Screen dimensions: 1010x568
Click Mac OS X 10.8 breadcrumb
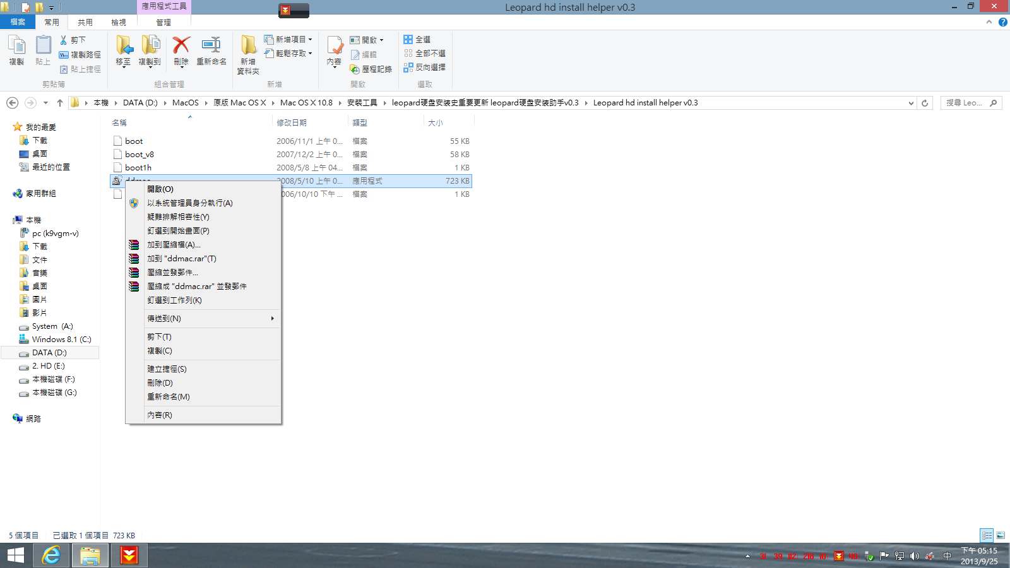coord(306,103)
